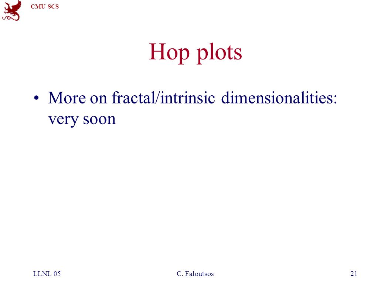The image size is (391, 293).
Task: Click the words 'very soon'
Action: 82,119
